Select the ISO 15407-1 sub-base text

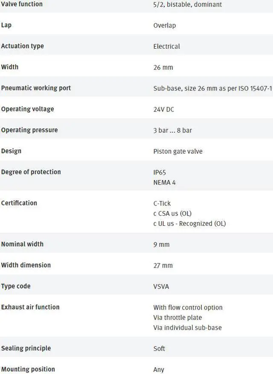[x=212, y=88]
